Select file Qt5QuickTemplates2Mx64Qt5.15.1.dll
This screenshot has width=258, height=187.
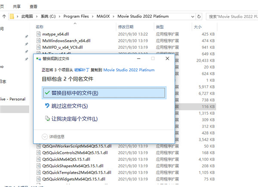(x=77, y=172)
